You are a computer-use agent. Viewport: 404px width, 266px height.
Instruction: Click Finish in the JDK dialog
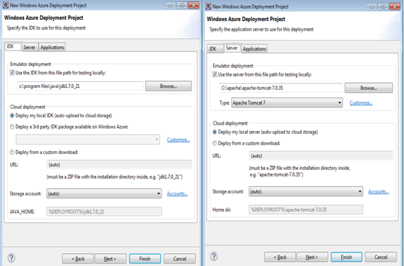coord(145,259)
